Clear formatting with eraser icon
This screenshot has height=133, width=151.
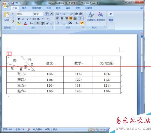tap(48, 19)
